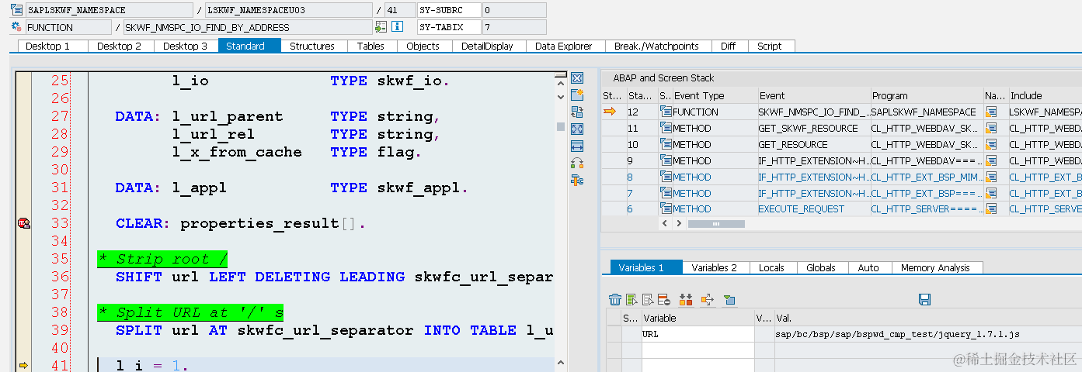
Task: Click the green navigate-to-source icon
Action: (x=381, y=27)
